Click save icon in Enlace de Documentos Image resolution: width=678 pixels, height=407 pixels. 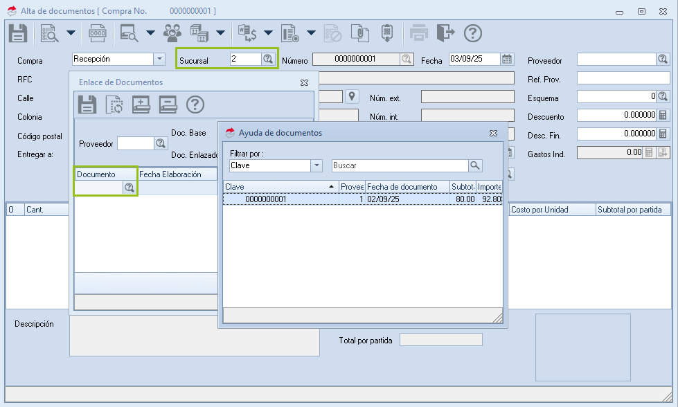[87, 105]
